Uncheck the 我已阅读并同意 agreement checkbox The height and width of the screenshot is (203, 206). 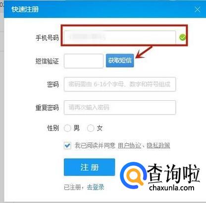coord(67,145)
